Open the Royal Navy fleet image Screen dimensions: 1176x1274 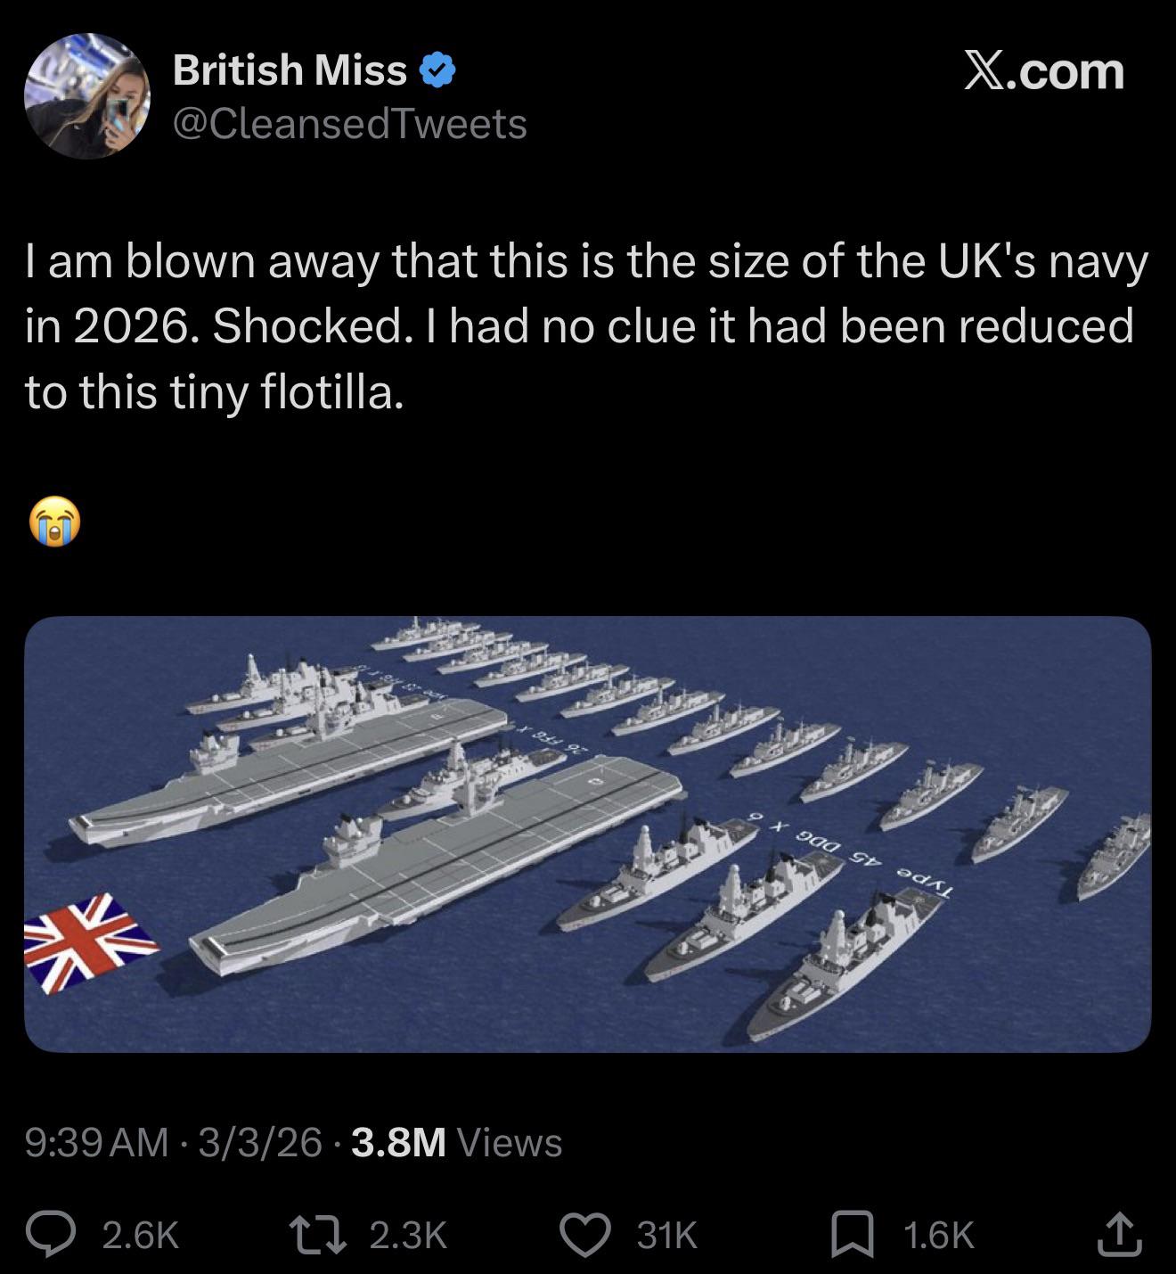[x=588, y=834]
